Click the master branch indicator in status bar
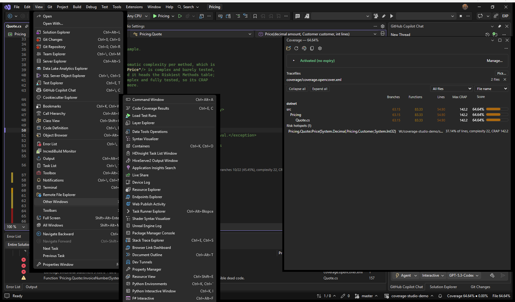The width and height of the screenshot is (515, 302). [x=366, y=296]
